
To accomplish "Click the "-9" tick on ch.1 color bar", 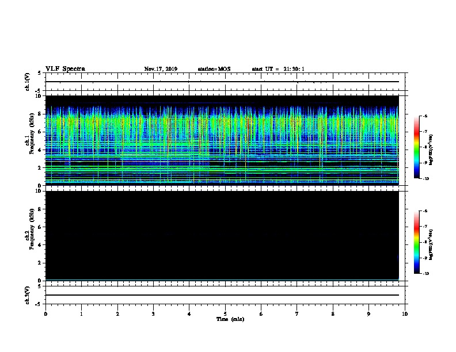I will tap(425, 163).
